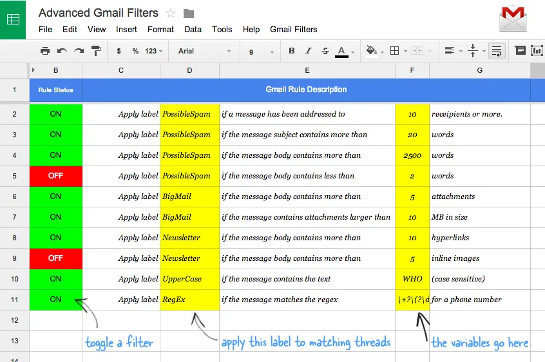Screen dimensions: 545x362
Task: Insert a chart
Action: click(x=537, y=51)
